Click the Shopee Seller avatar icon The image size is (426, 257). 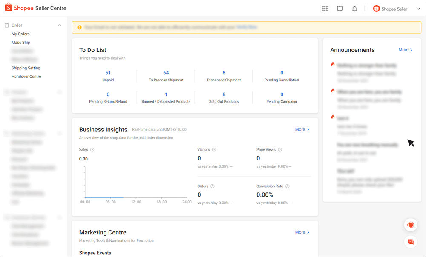point(376,9)
